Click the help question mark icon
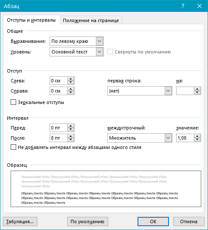The image size is (208, 230). (183, 6)
